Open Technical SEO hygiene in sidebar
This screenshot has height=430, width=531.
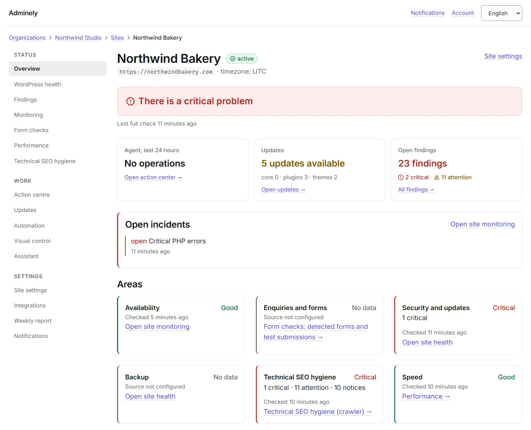pos(58,161)
